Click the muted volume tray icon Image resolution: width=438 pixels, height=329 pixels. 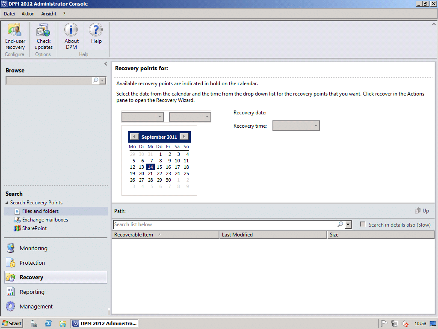tap(405, 323)
